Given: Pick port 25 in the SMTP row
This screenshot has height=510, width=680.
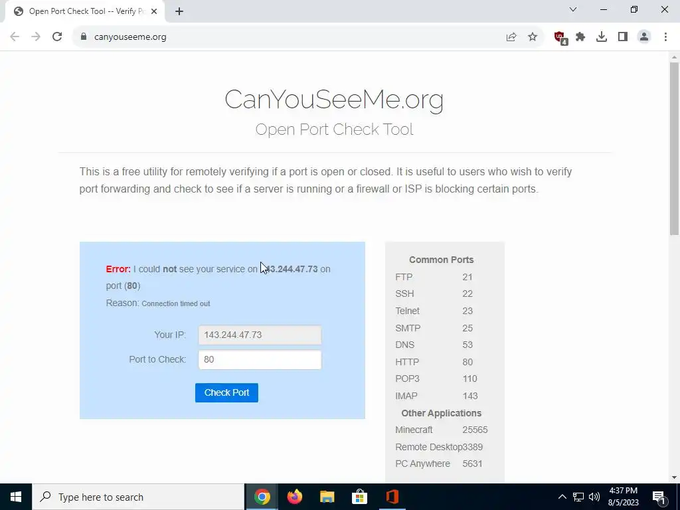Looking at the screenshot, I should click(x=467, y=328).
